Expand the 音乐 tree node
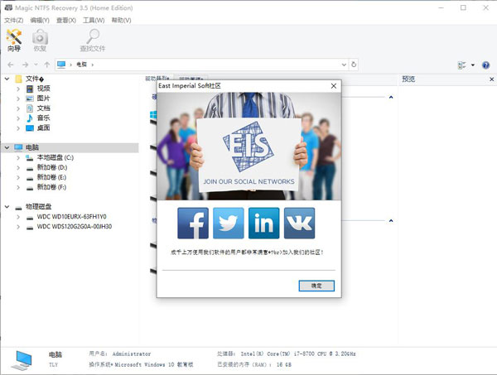497x375 pixels. pos(18,118)
